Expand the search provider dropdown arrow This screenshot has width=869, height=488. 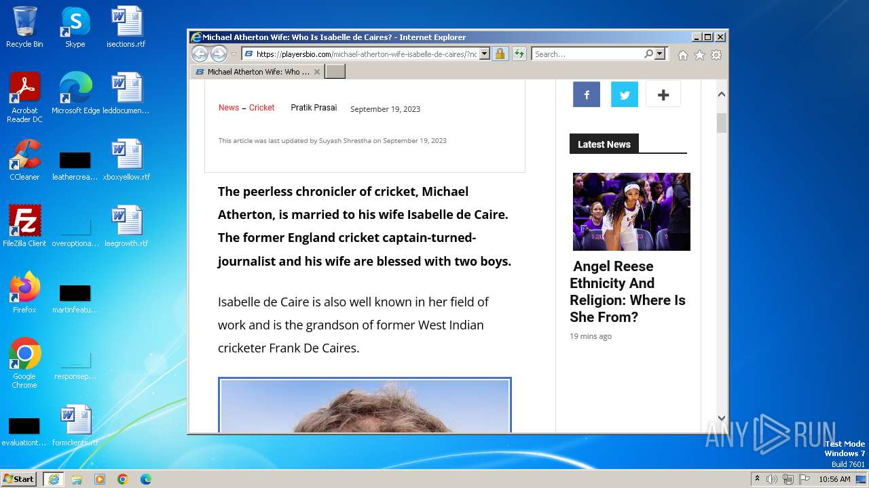coord(660,54)
